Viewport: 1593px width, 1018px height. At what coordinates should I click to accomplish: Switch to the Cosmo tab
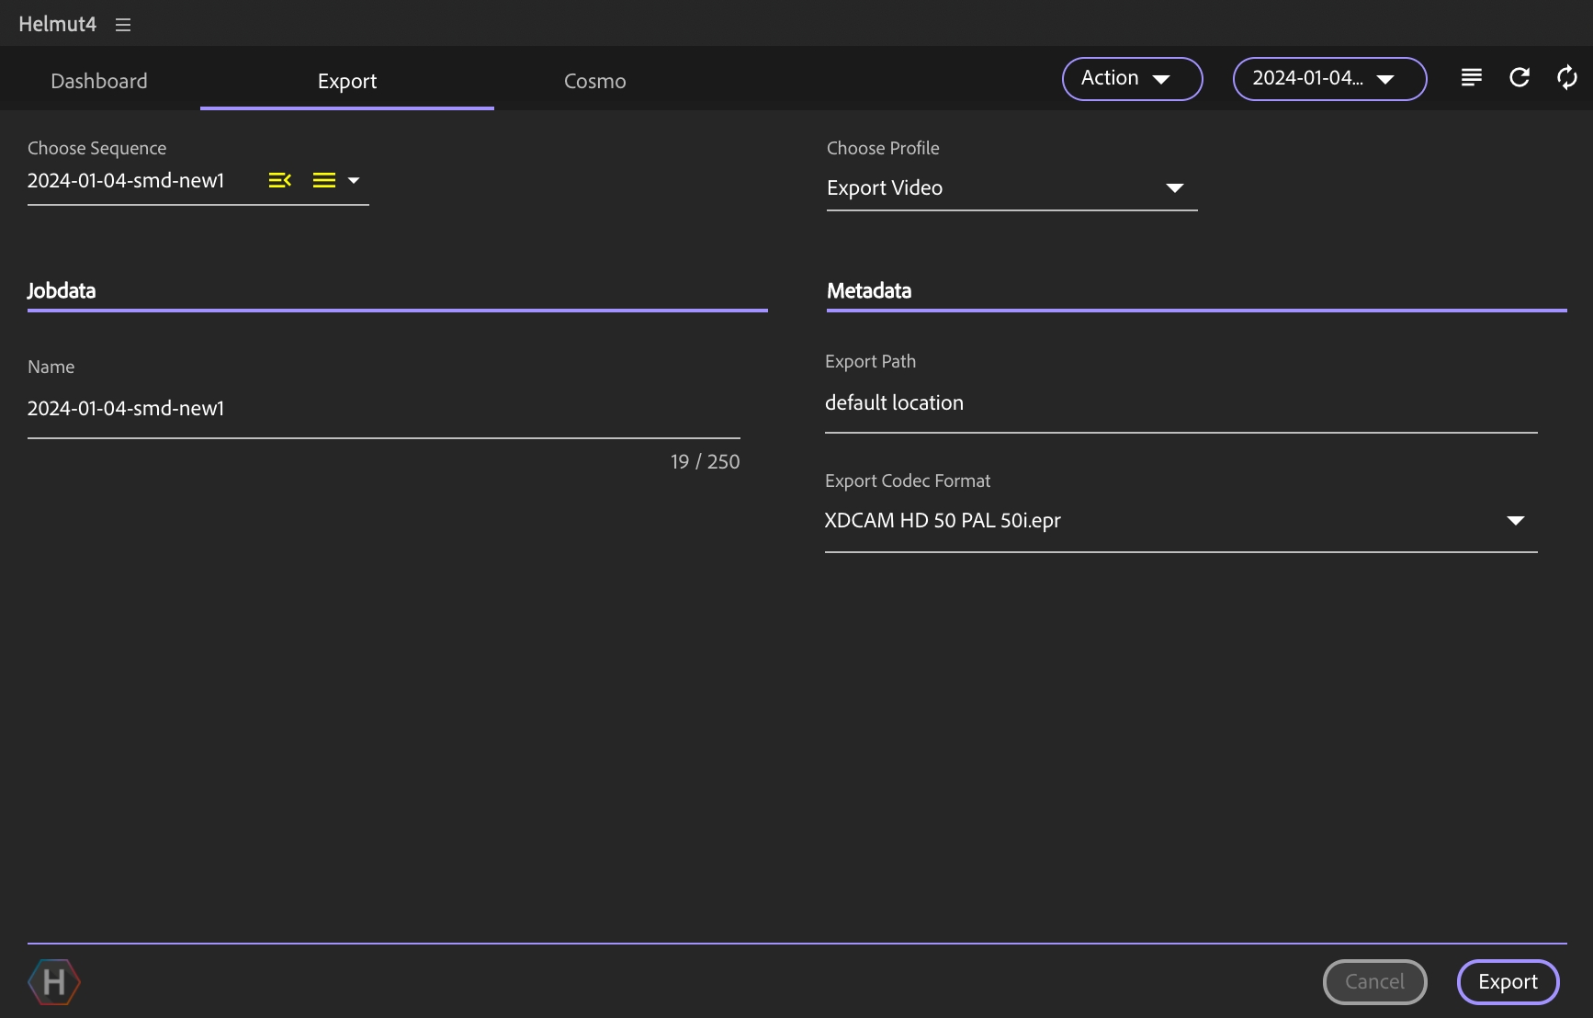pyautogui.click(x=594, y=81)
